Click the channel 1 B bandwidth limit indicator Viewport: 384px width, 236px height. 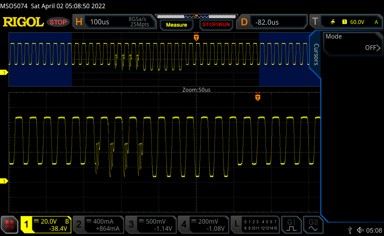pos(67,221)
